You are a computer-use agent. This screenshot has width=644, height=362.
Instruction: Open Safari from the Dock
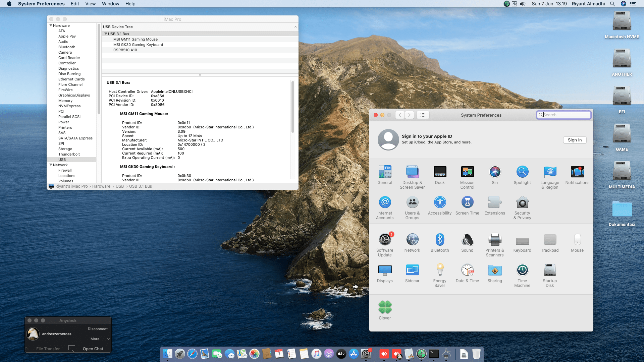tap(192, 354)
